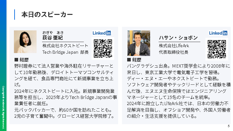Viewport: 233px width, 131px height.
Task: Select the portrait photo of 荻谷 亜紀
Action: click(25, 42)
